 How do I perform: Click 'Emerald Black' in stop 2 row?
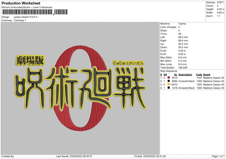(x=186, y=81)
